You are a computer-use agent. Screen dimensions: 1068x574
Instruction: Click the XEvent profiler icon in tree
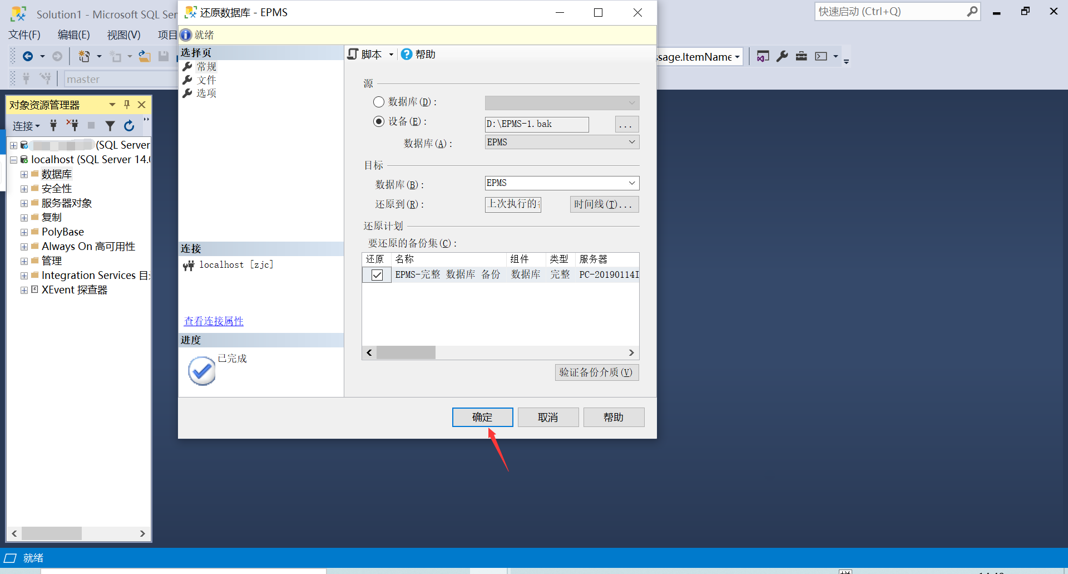pos(34,290)
